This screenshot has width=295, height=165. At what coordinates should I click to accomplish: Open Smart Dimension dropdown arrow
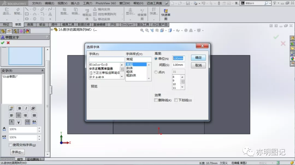pyautogui.click(x=18, y=20)
